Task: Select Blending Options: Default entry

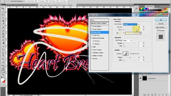Action: point(100,23)
